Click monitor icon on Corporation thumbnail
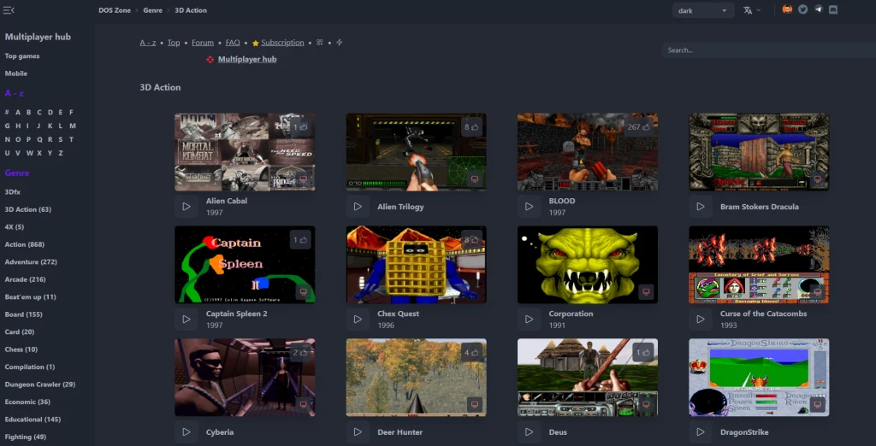 (646, 292)
